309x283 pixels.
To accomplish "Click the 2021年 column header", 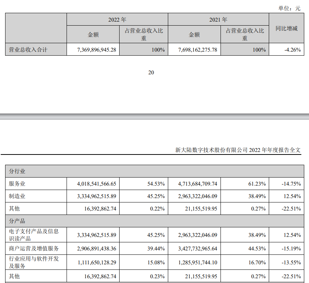I will 218,19.
